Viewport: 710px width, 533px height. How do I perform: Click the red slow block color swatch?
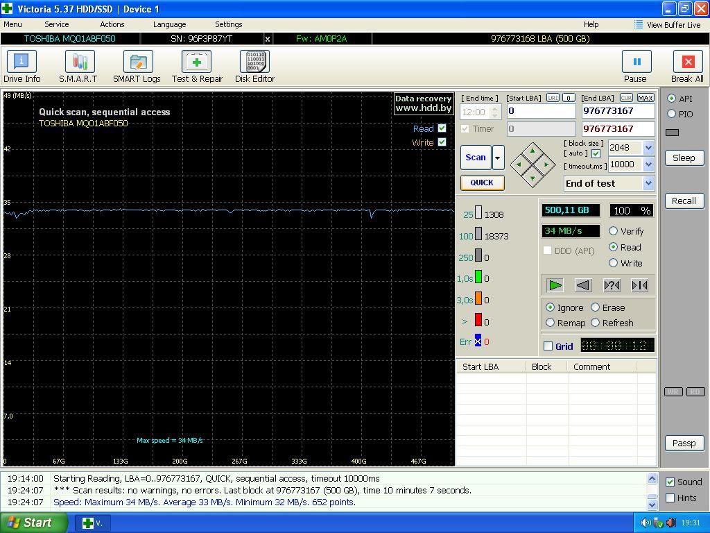pos(478,320)
